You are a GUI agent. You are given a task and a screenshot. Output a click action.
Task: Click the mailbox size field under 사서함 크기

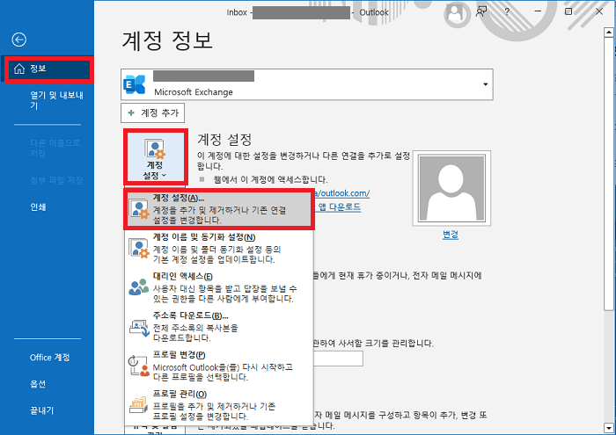pyautogui.click(x=338, y=359)
